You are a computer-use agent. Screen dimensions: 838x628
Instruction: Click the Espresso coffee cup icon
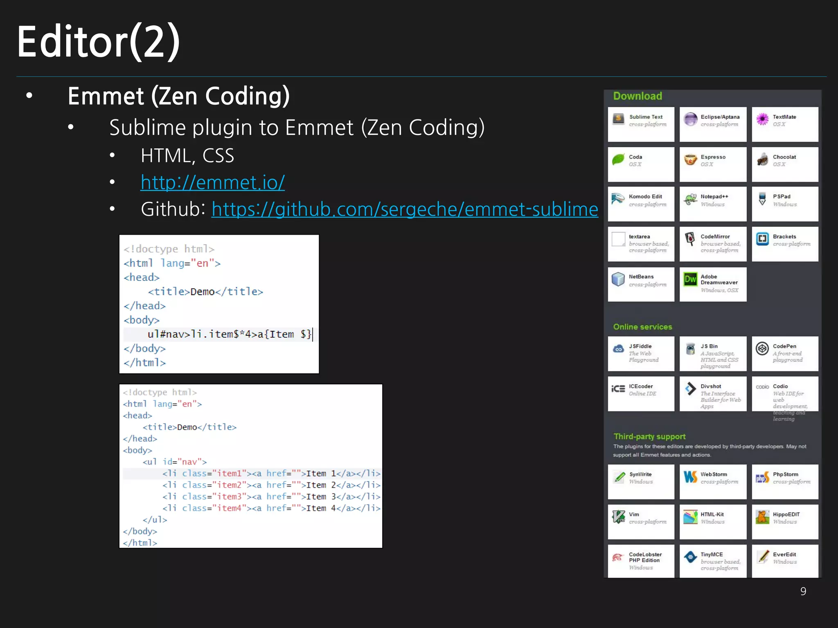690,159
